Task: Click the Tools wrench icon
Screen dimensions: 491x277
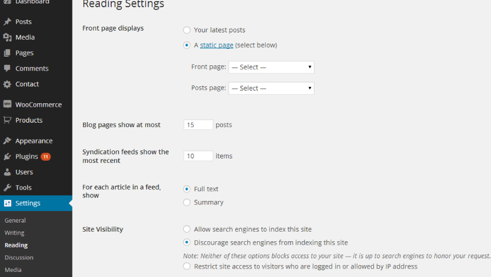Action: pyautogui.click(x=7, y=187)
